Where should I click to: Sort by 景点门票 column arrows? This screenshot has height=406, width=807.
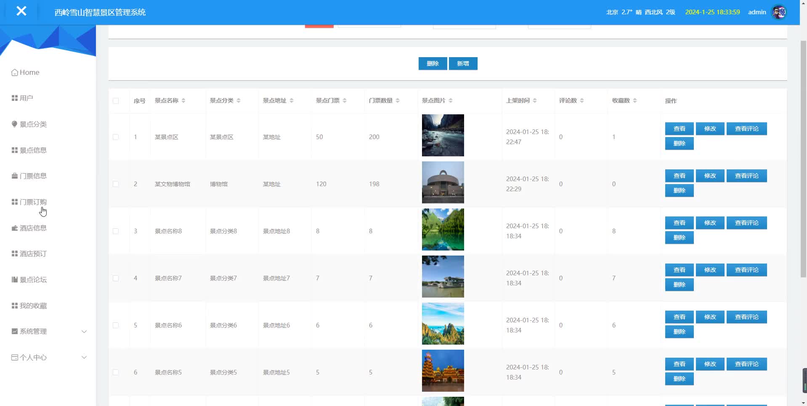pos(345,100)
